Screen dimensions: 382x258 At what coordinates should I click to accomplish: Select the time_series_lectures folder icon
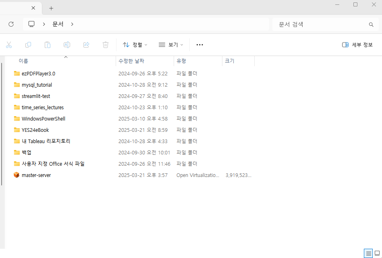coord(17,107)
